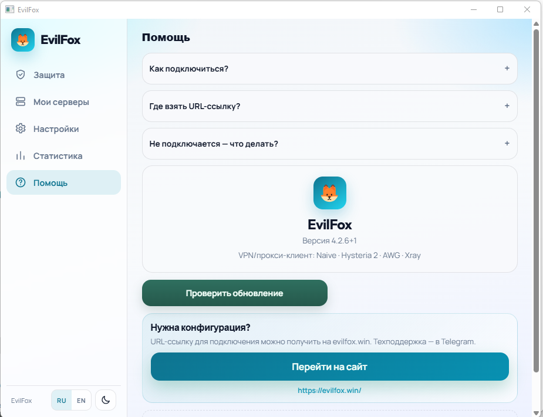Click the large fox icon in the about card

point(330,193)
